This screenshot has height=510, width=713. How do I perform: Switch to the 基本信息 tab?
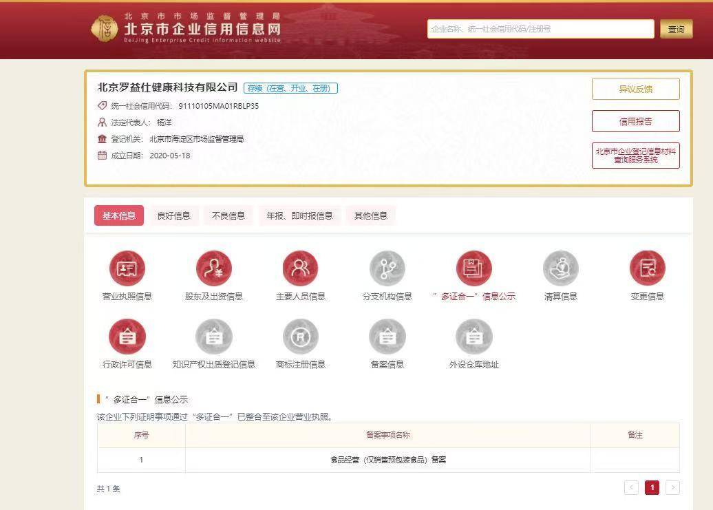[118, 215]
